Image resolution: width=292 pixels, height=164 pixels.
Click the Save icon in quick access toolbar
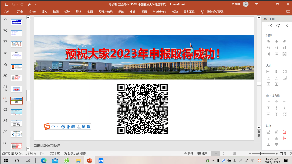pos(7,5)
